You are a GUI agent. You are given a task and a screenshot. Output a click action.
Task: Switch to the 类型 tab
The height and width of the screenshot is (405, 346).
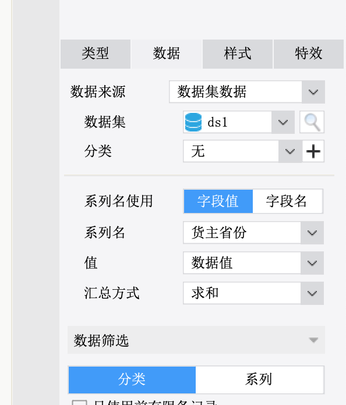click(x=96, y=54)
